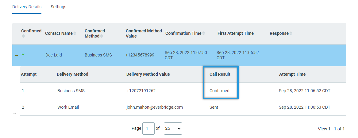Sort by the Confirmed column arrows

(x=23, y=36)
